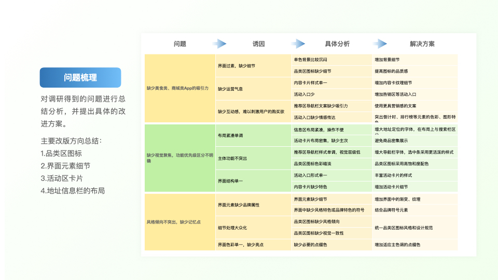Click cause cell '布局紧凑单调'
Screen dimensions: 498x280
coord(254,135)
